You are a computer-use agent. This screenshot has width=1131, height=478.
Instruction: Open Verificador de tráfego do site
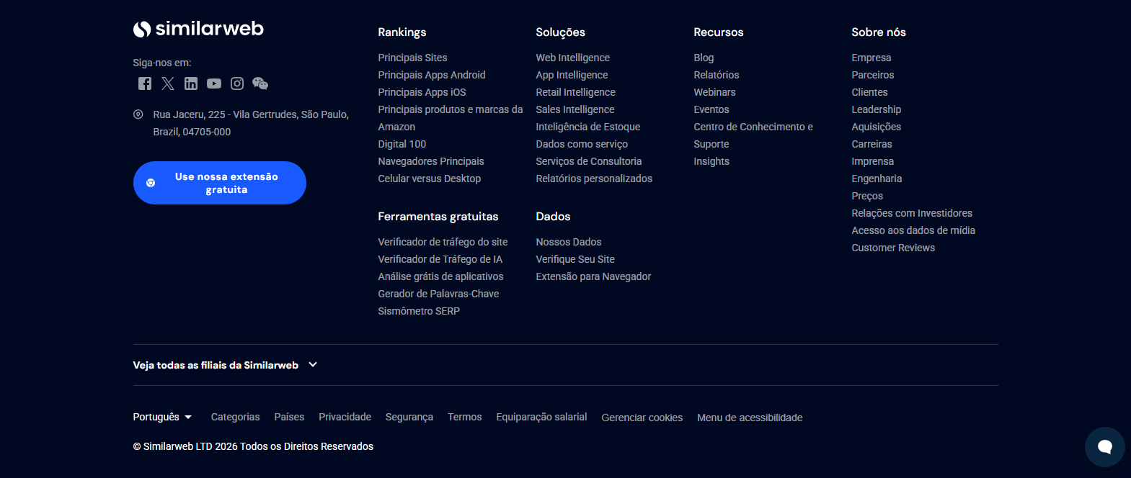coord(443,242)
